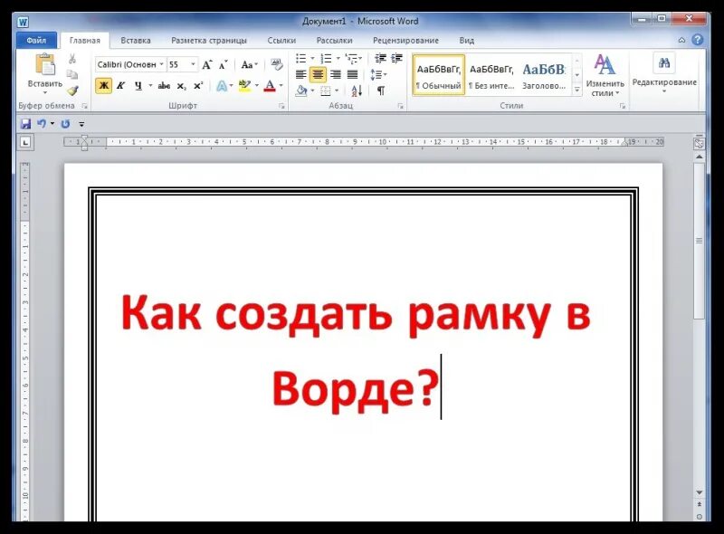
Task: Clear formatting with the eraser icon
Action: pyautogui.click(x=277, y=64)
